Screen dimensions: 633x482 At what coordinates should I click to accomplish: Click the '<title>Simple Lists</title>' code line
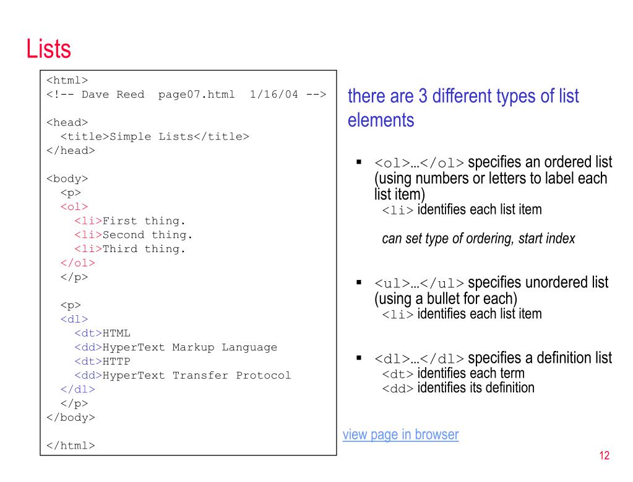click(155, 137)
